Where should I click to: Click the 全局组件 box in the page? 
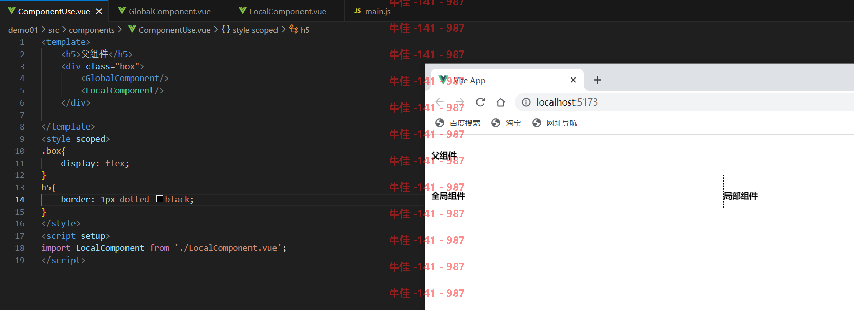click(x=577, y=191)
